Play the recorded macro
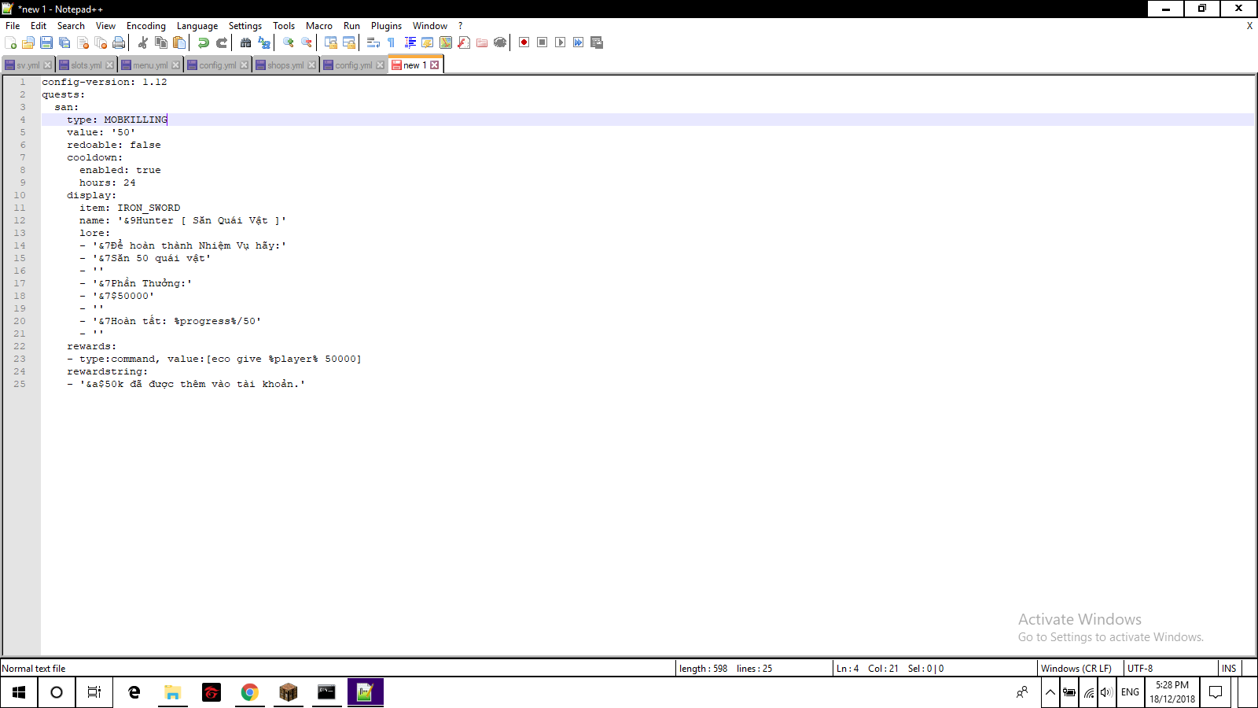This screenshot has width=1258, height=708. point(559,43)
